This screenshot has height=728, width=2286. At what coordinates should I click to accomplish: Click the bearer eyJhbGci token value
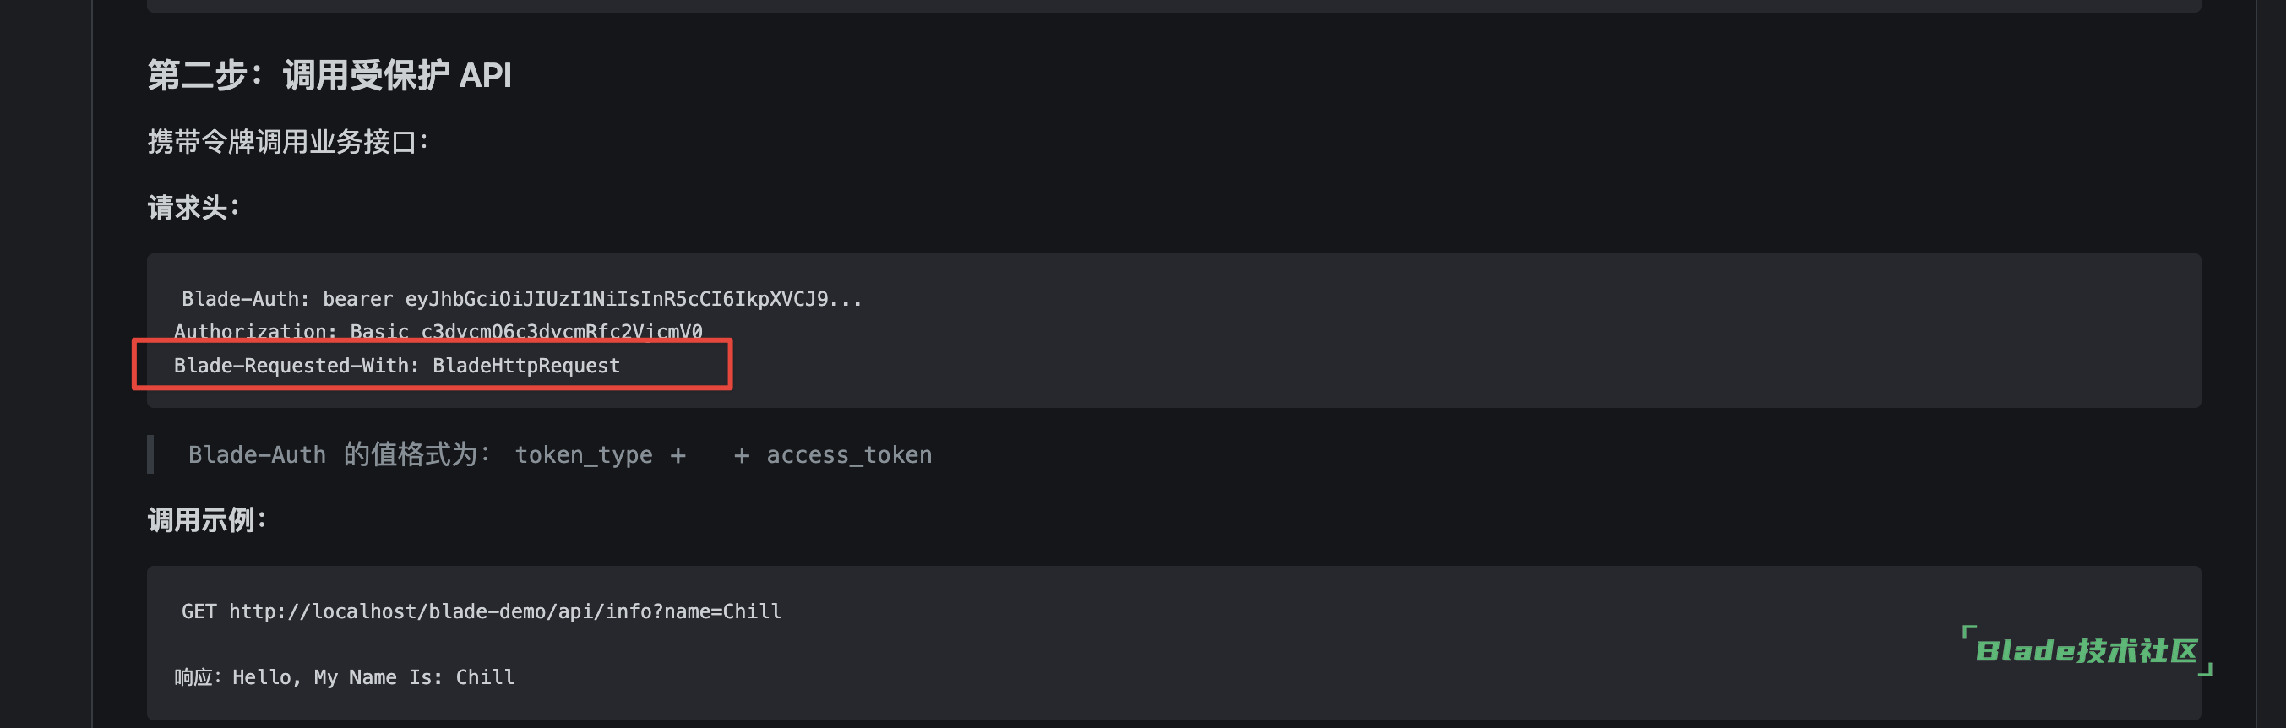click(591, 299)
